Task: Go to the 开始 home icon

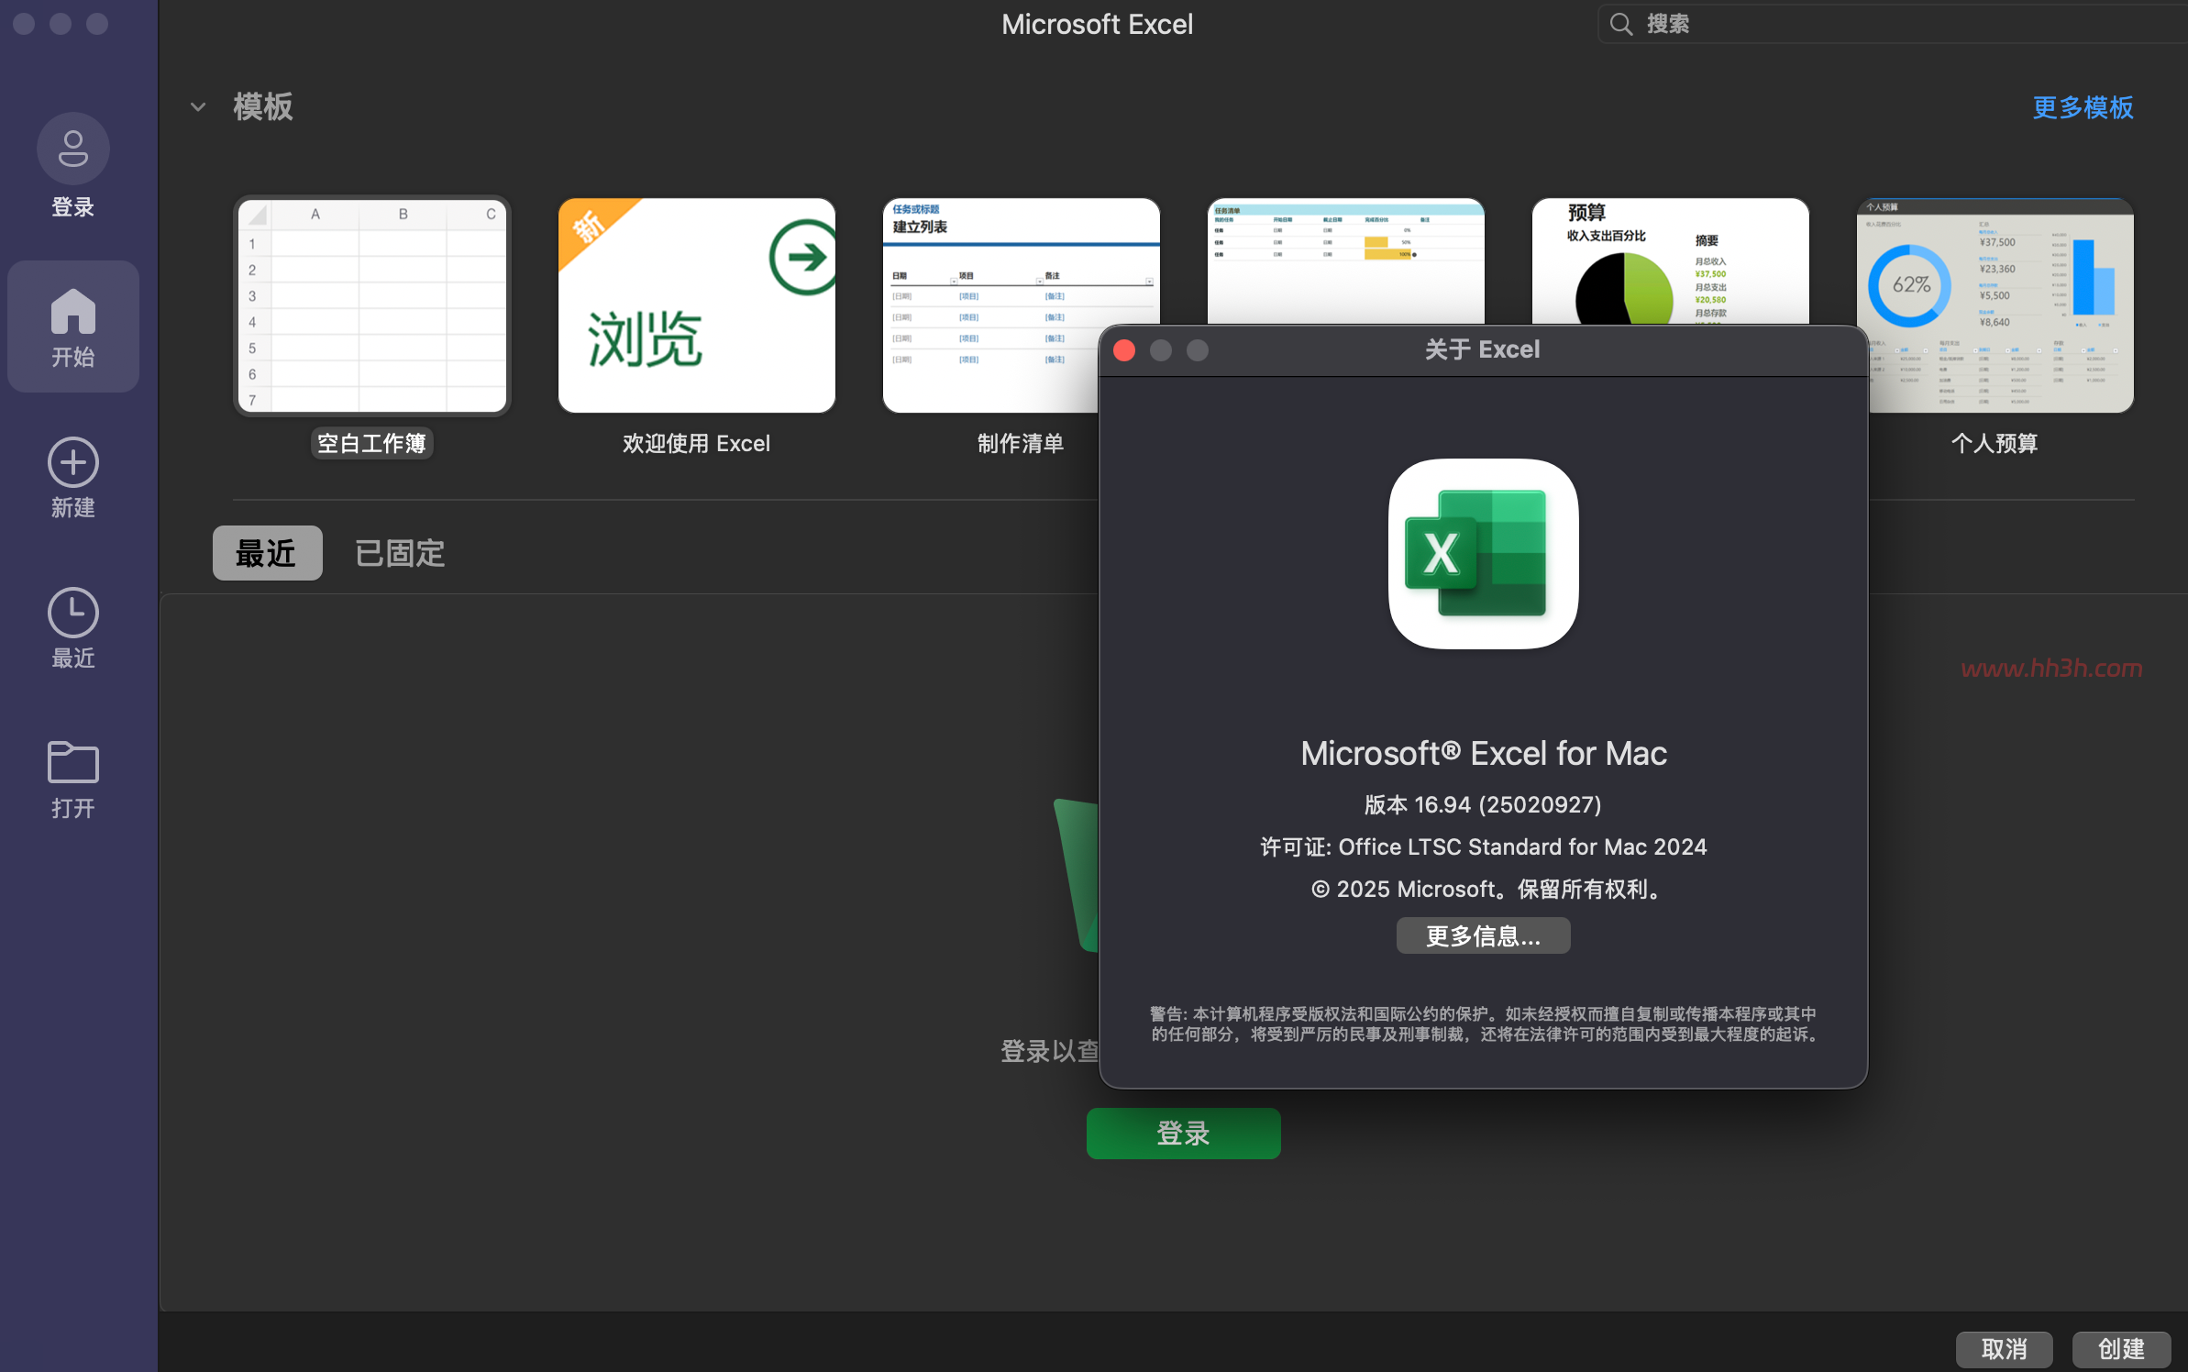Action: coord(73,311)
